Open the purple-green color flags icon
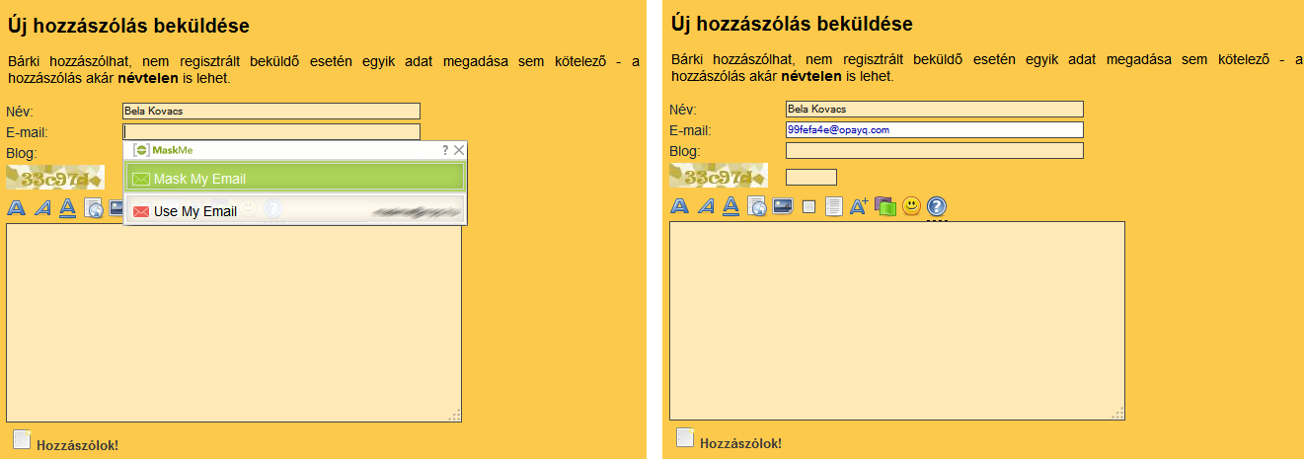 point(885,206)
